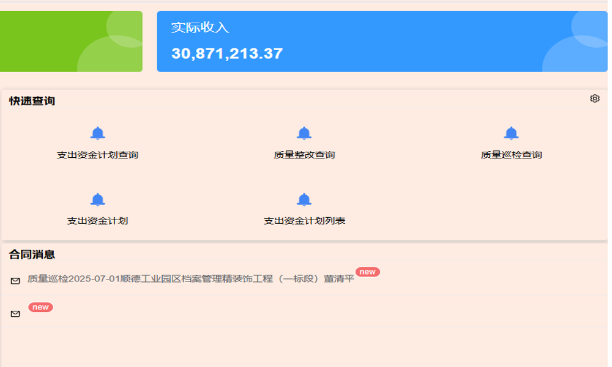Image resolution: width=612 pixels, height=367 pixels.
Task: Click the bell icon above 支出资金计划查询
Action: [97, 133]
